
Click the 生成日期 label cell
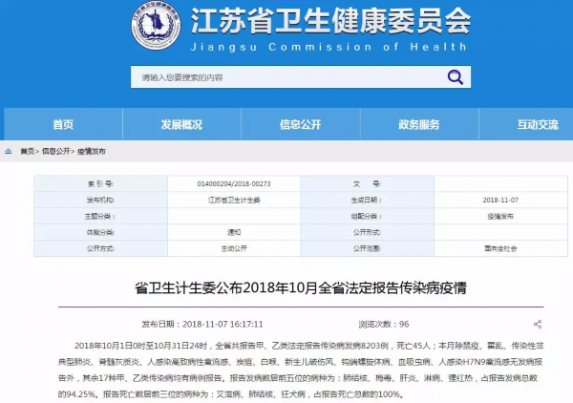coord(367,201)
